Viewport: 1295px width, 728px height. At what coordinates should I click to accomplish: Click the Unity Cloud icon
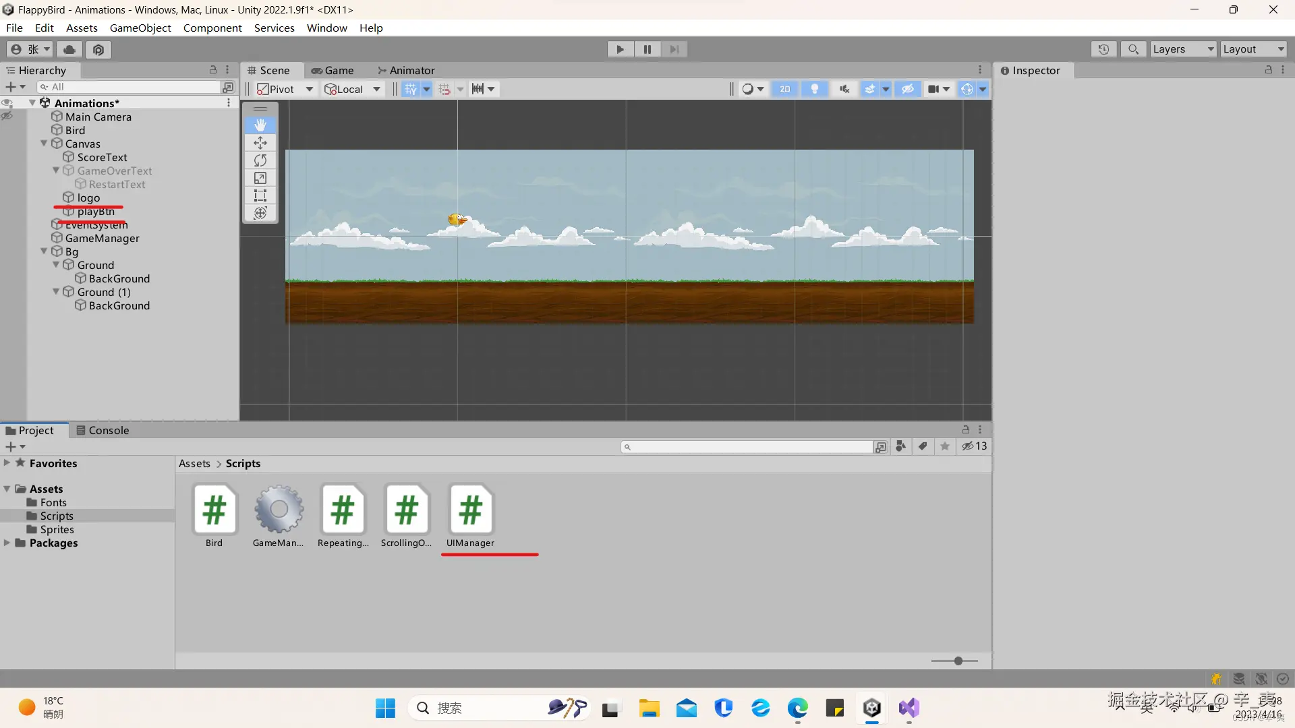[69, 49]
